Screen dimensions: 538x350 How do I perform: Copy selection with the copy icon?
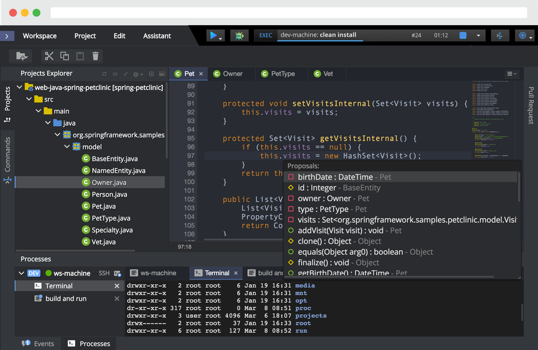point(64,56)
